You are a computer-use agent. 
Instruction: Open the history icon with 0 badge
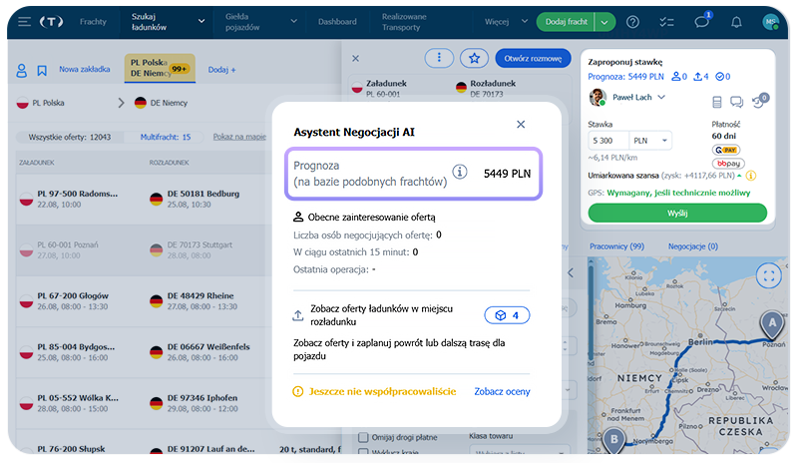(x=759, y=101)
